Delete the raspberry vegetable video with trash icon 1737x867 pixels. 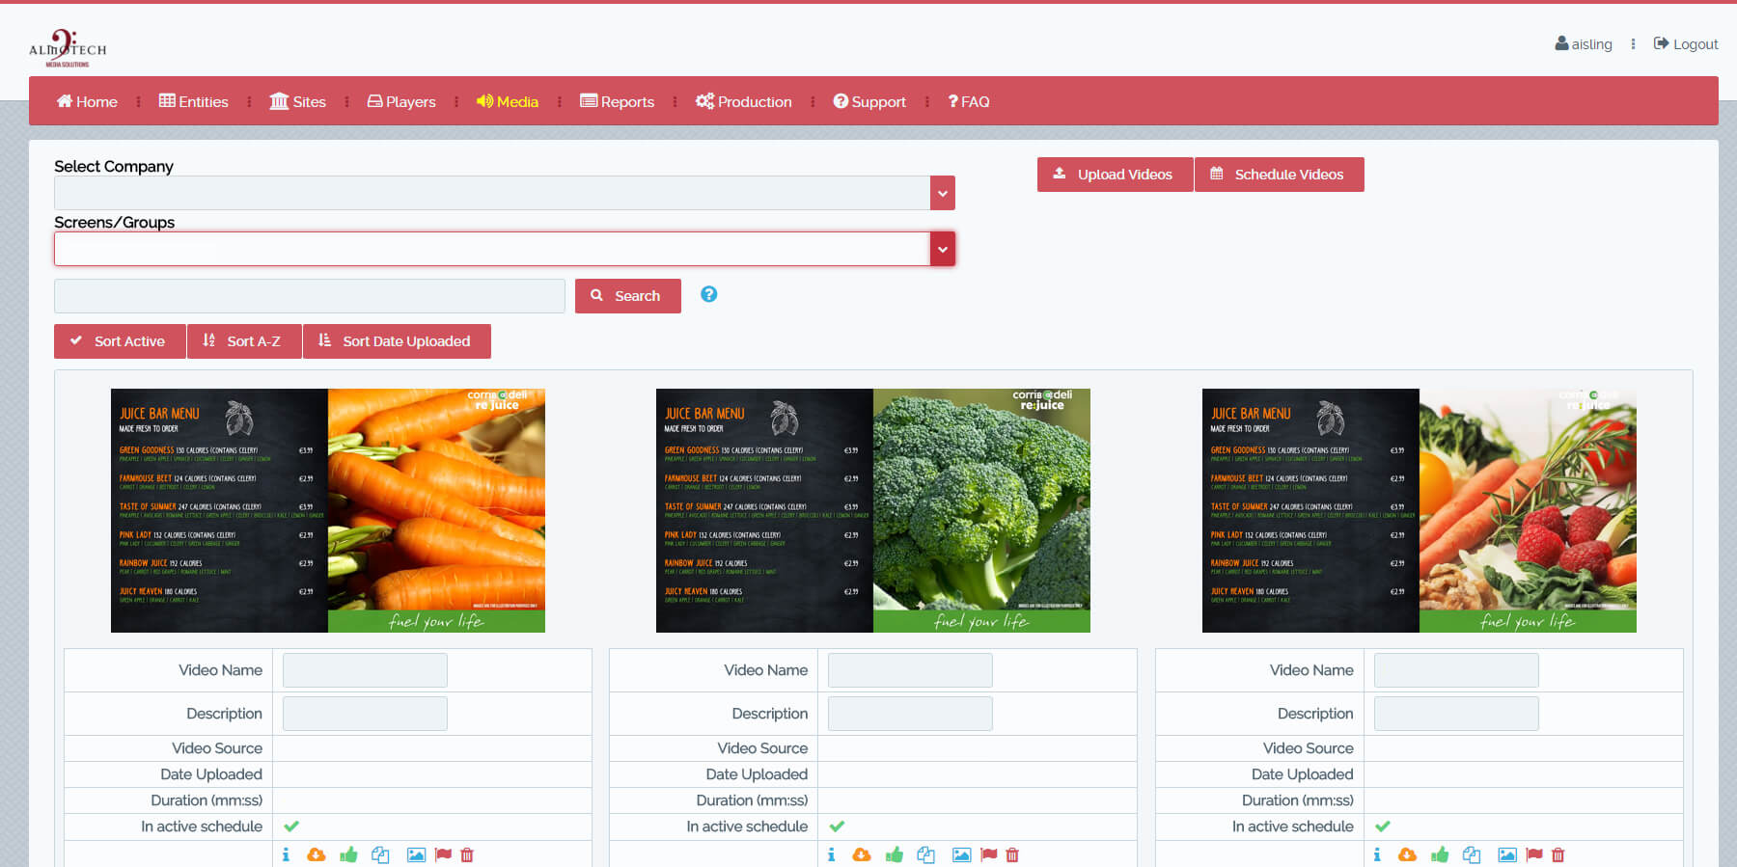tap(1558, 854)
